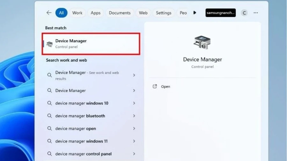Screen dimensions: 287x161
Task: Click search icon beside device manager windows 11
Action: tap(49, 141)
